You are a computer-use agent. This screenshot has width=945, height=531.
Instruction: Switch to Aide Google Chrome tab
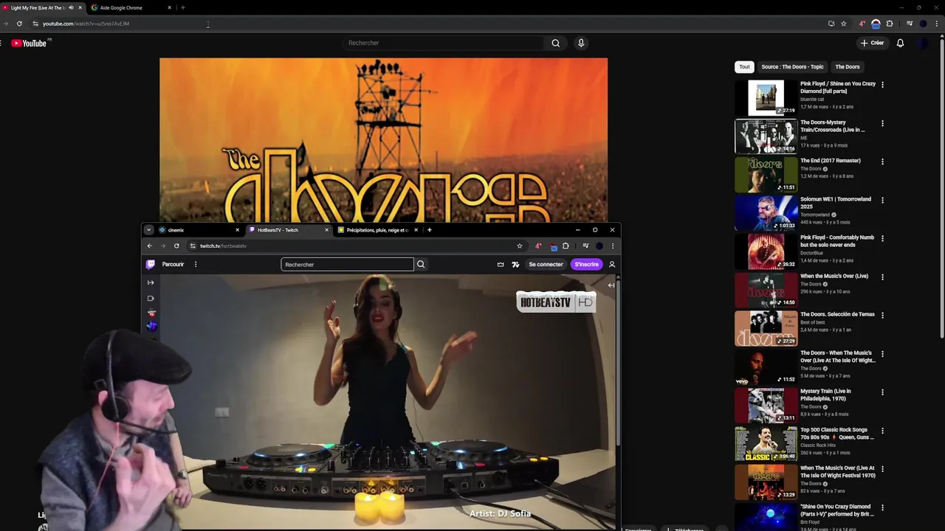coord(121,8)
